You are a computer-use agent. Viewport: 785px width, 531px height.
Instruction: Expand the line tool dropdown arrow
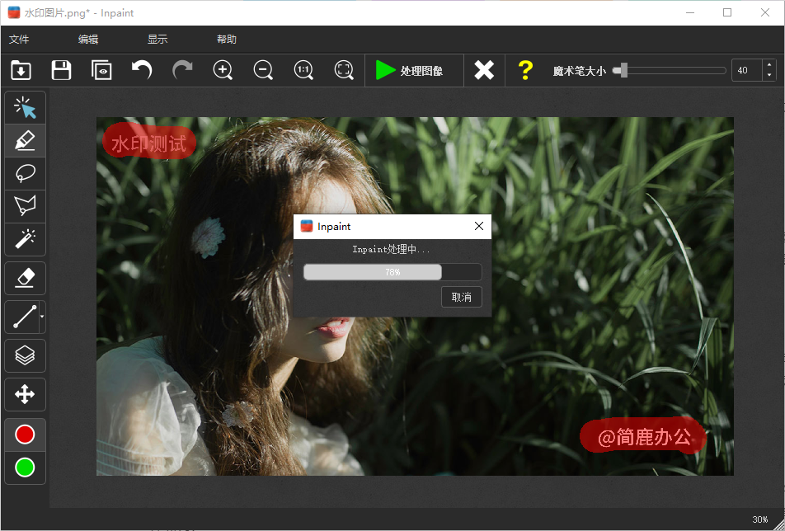pyautogui.click(x=42, y=317)
